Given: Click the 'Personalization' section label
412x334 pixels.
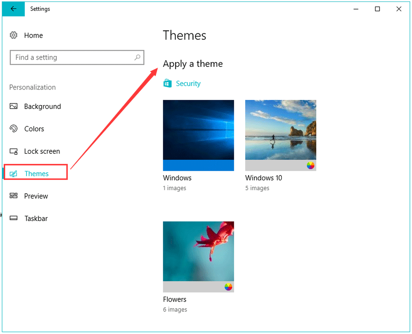Looking at the screenshot, I should click(32, 87).
